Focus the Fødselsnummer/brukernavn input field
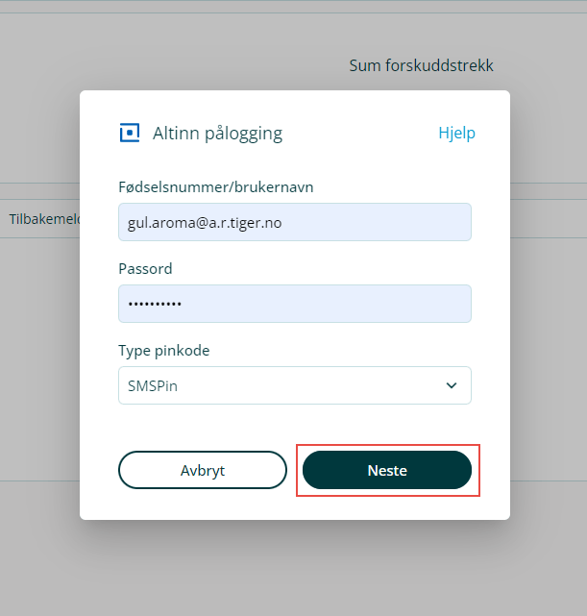587x616 pixels. tap(294, 222)
